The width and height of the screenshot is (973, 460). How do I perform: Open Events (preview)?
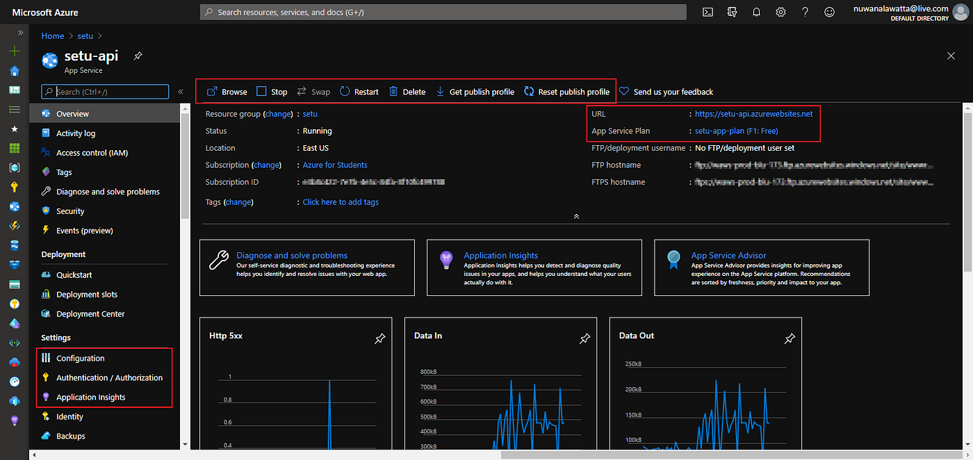[x=104, y=231]
